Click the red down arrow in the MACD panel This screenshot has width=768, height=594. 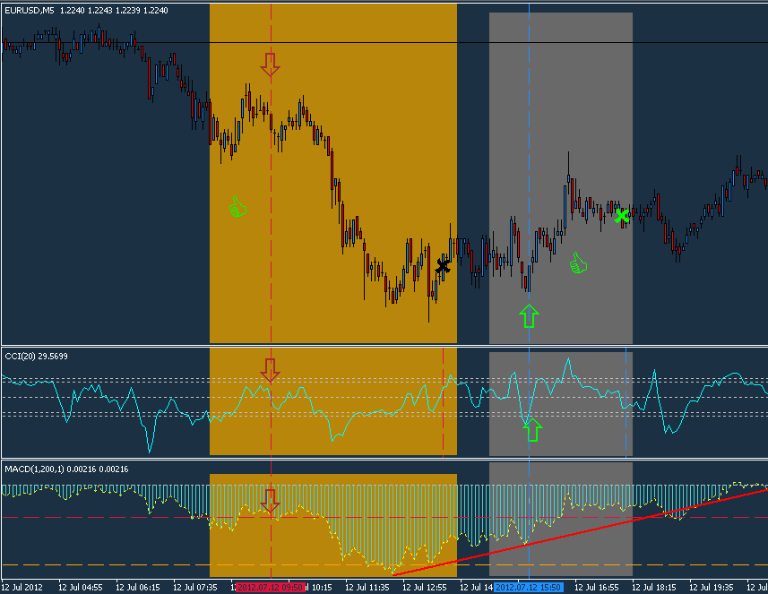point(270,502)
